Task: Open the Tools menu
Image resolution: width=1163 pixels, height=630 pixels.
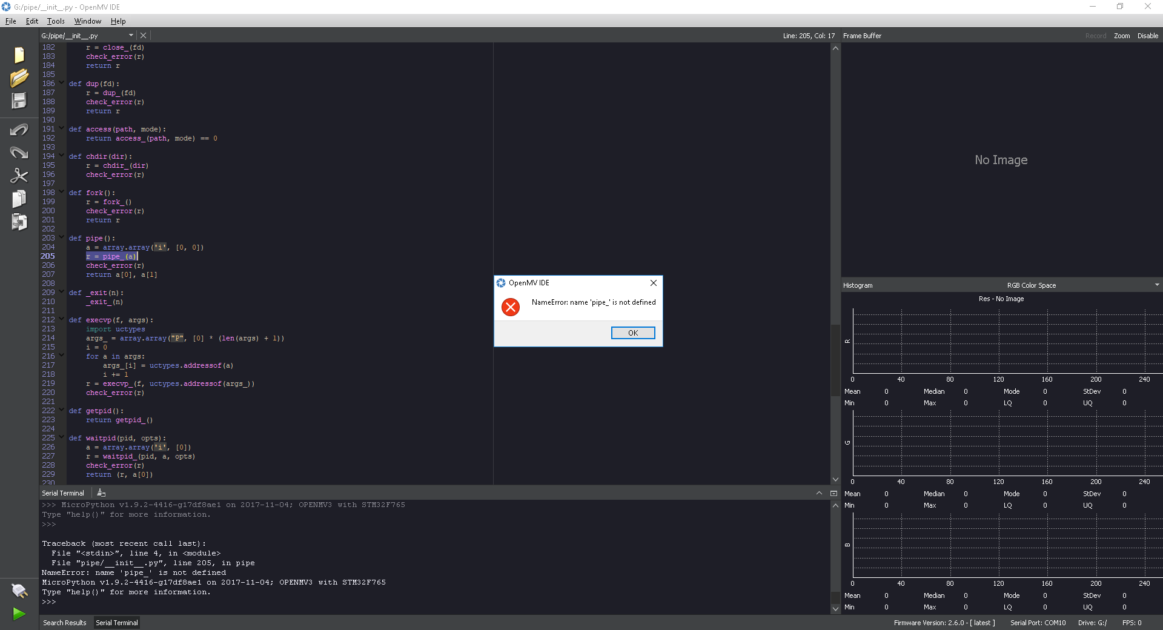Action: coord(56,21)
